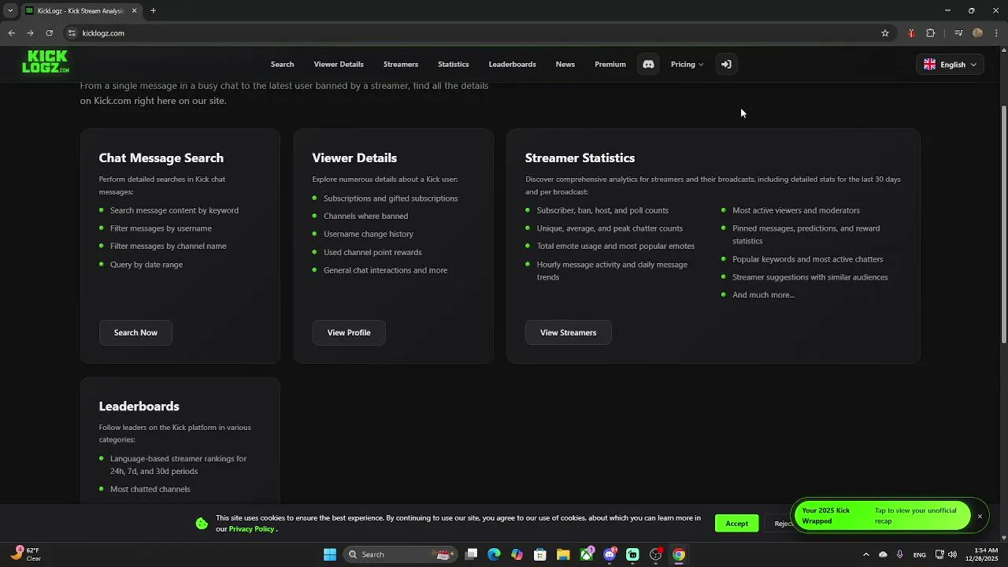This screenshot has height=567, width=1008.
Task: Open the Xbox app in the taskbar
Action: 587,554
